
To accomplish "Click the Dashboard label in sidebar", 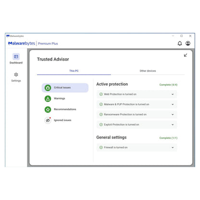I will pyautogui.click(x=16, y=62).
